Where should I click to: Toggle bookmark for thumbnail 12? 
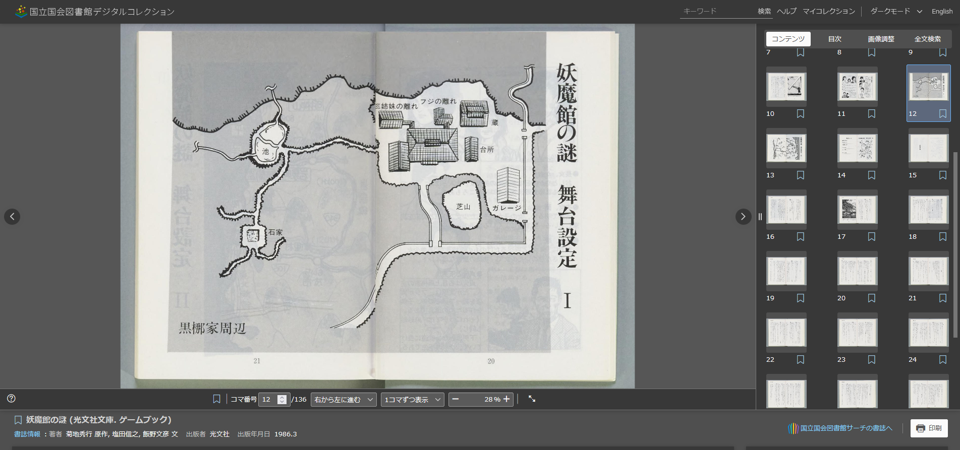click(x=943, y=114)
